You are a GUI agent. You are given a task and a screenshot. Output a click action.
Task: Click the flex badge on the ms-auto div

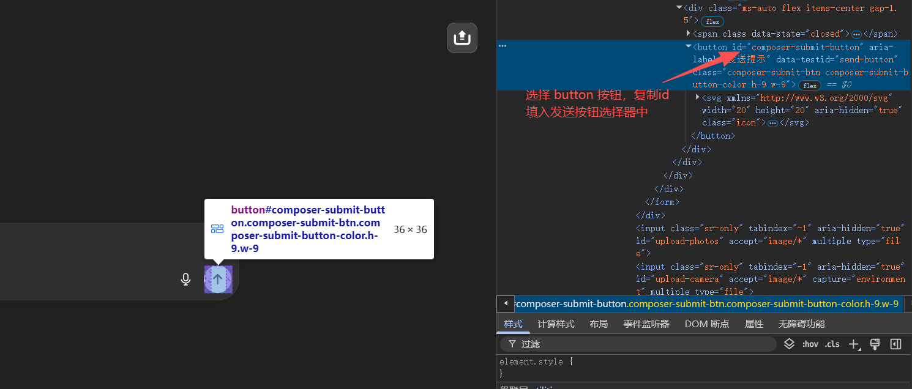pos(712,21)
